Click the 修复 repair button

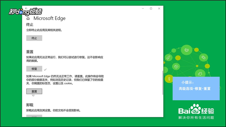[x=34, y=69]
